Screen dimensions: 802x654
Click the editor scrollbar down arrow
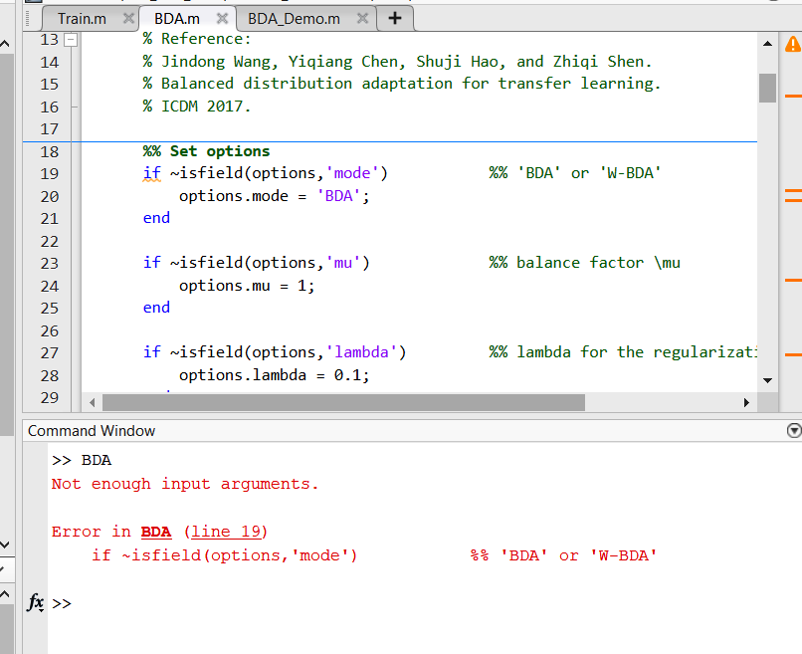[x=768, y=380]
